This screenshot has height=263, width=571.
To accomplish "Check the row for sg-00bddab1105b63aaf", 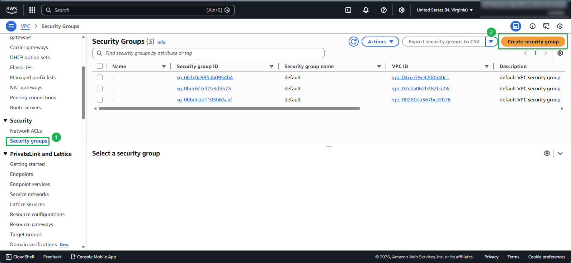I will (x=100, y=100).
